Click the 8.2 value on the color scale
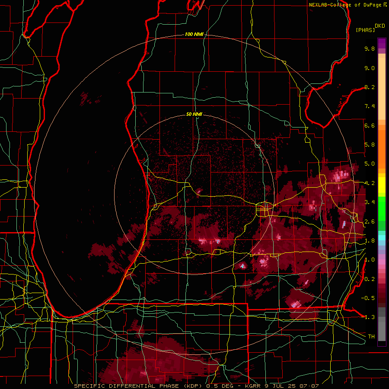 pos(370,87)
